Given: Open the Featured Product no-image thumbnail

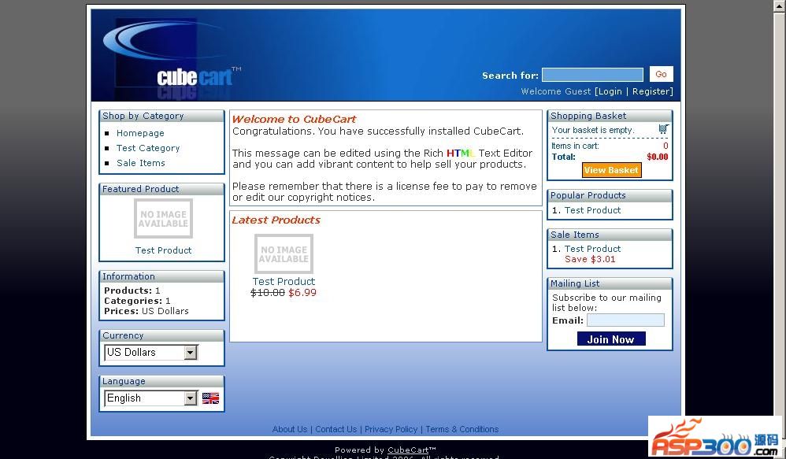Looking at the screenshot, I should [x=163, y=218].
